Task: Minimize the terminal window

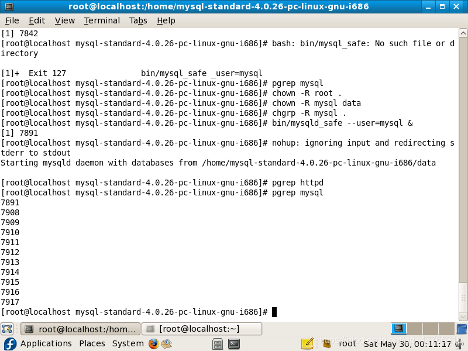Action: [x=428, y=6]
